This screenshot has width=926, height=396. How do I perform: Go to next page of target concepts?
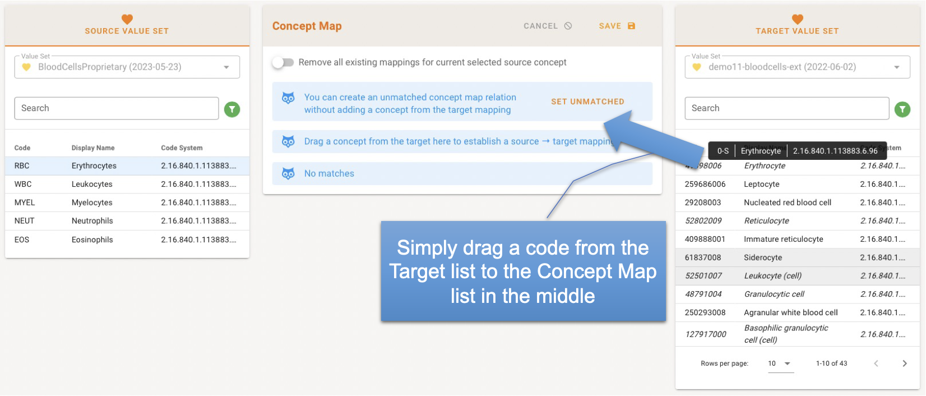coord(904,363)
